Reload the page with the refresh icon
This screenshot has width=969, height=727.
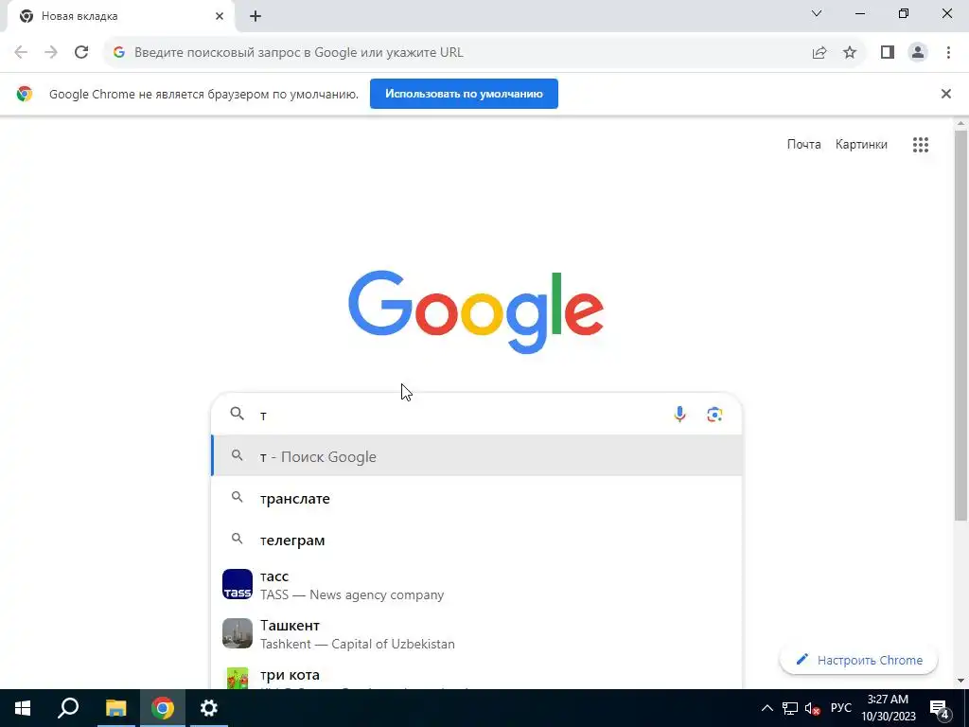pos(81,52)
